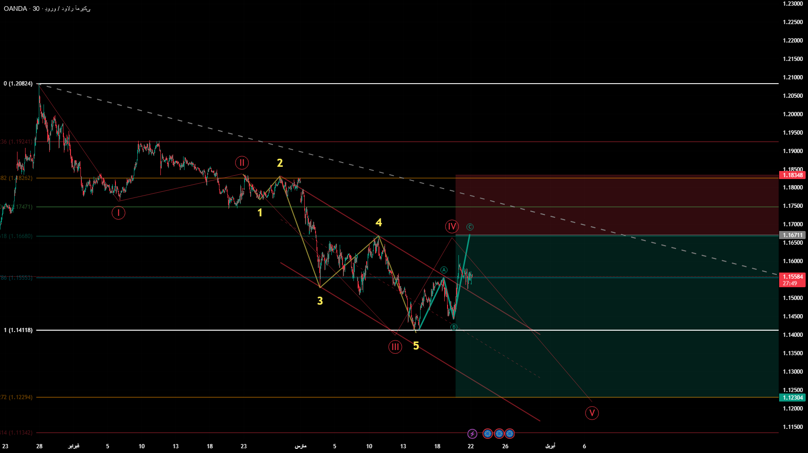Open the middle EU flag economic event
Image resolution: width=808 pixels, height=453 pixels.
pyautogui.click(x=499, y=434)
